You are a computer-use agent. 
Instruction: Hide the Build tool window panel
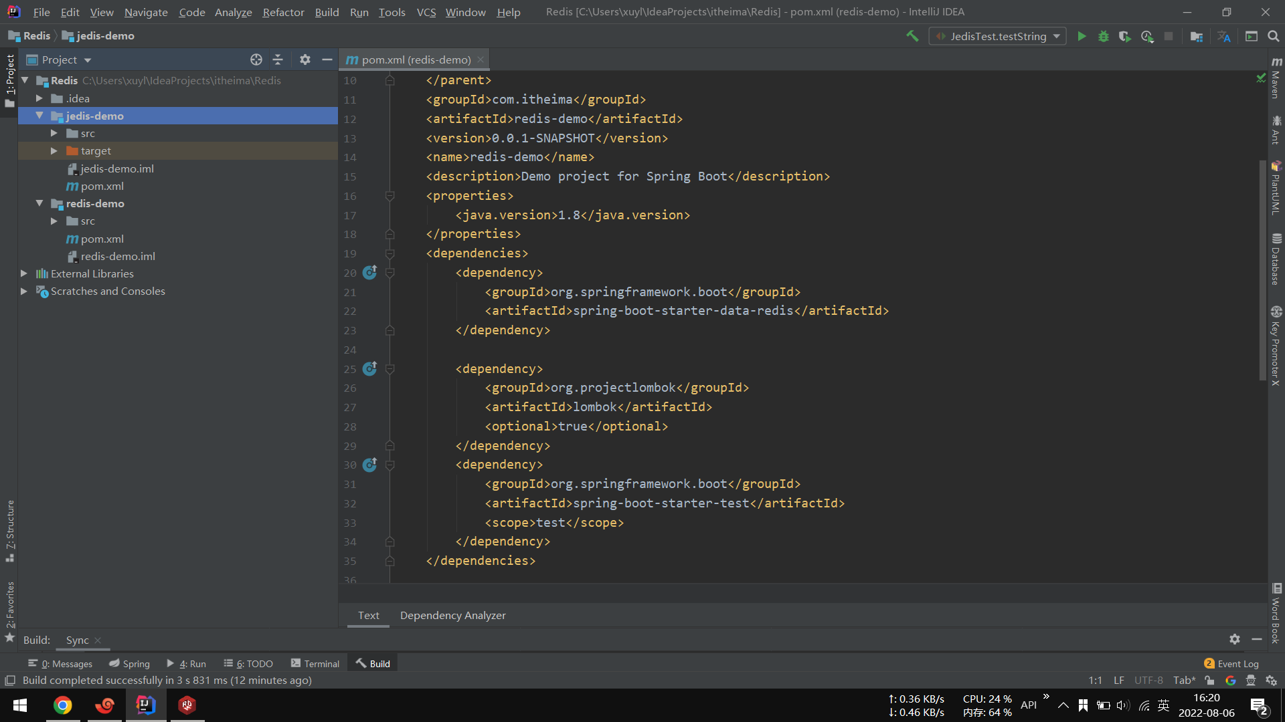(x=1257, y=639)
